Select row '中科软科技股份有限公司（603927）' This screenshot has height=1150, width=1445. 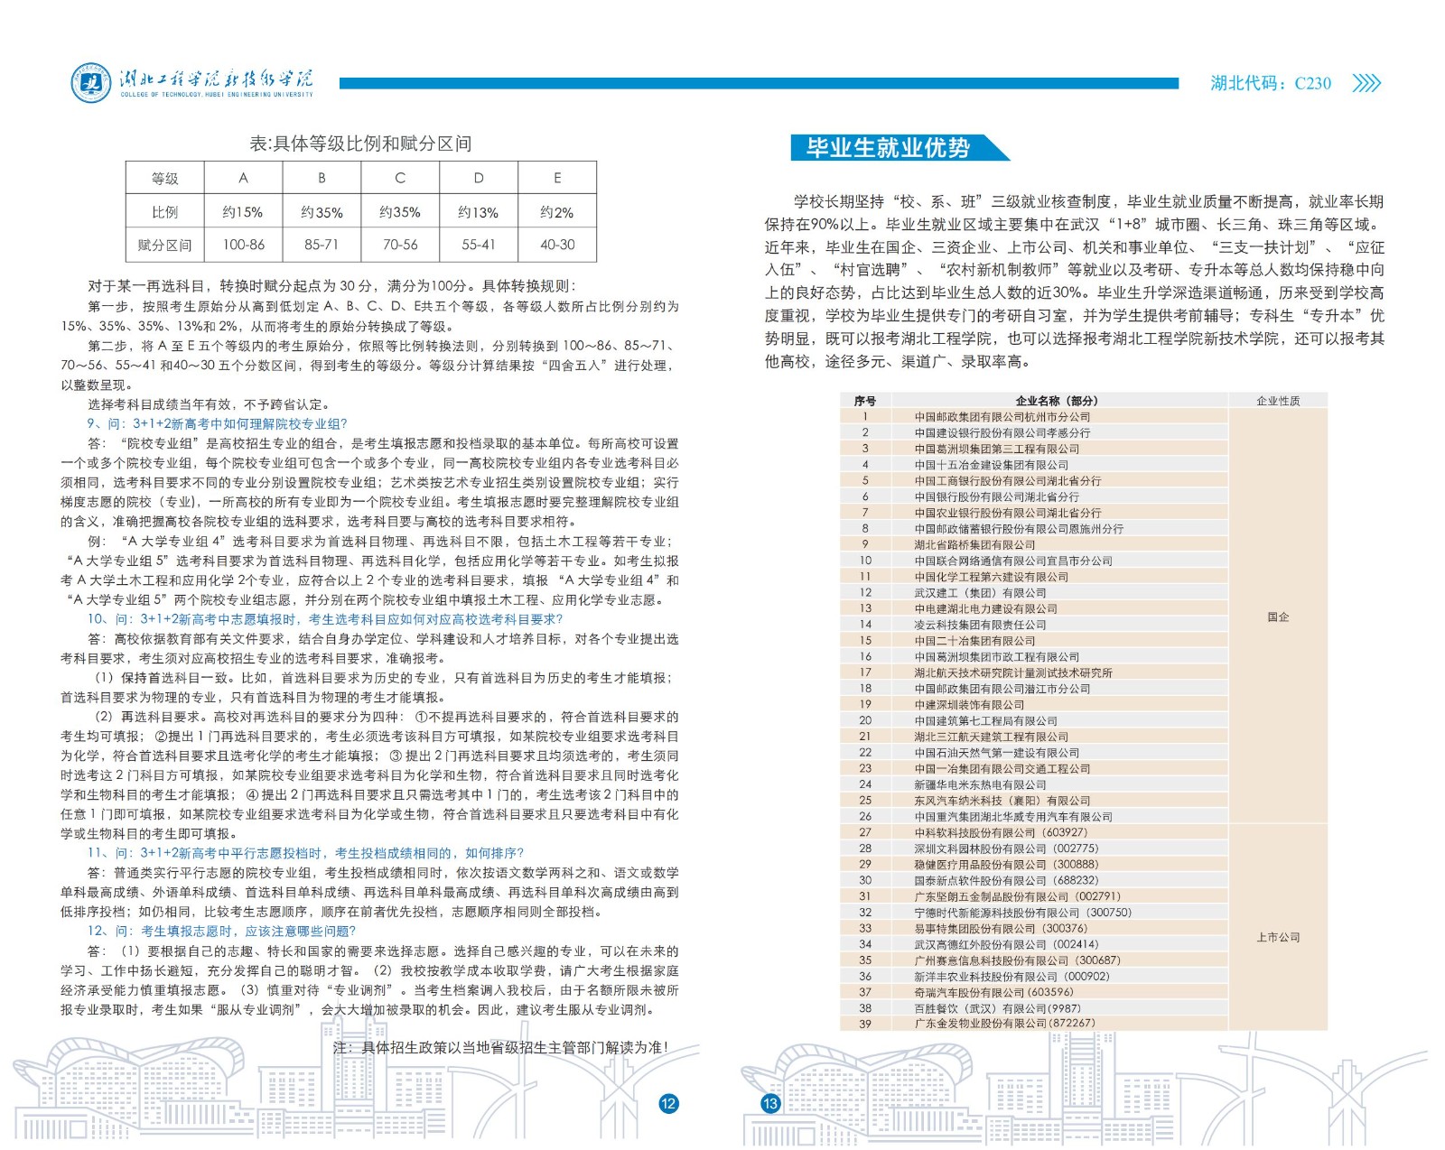click(x=1034, y=832)
